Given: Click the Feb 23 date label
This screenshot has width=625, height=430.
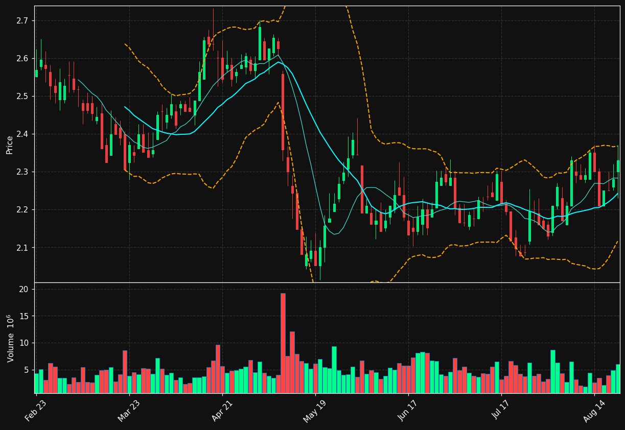Looking at the screenshot, I should [35, 410].
